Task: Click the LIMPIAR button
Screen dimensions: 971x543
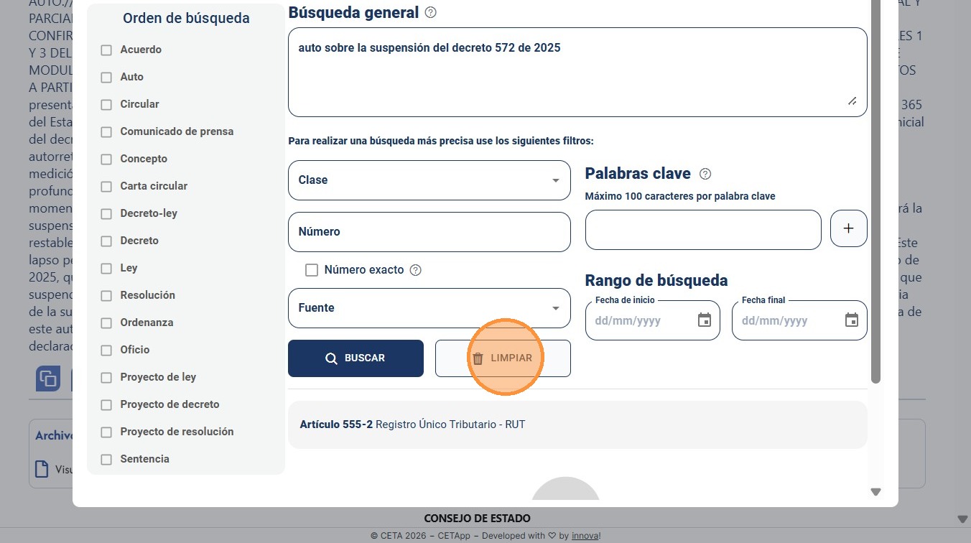Action: [503, 358]
